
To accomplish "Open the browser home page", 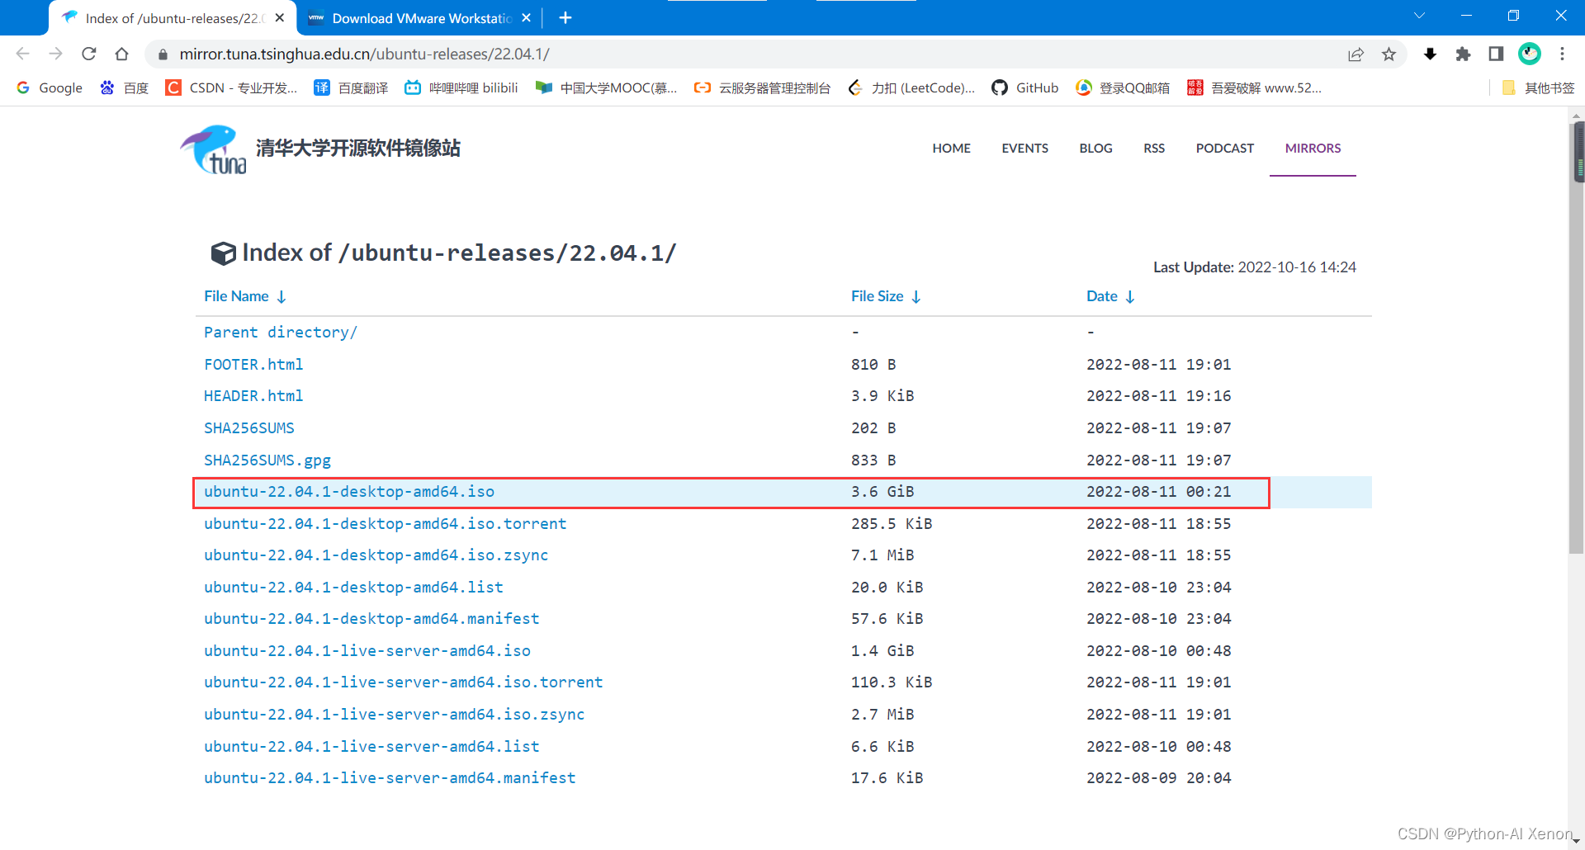I will [x=122, y=54].
